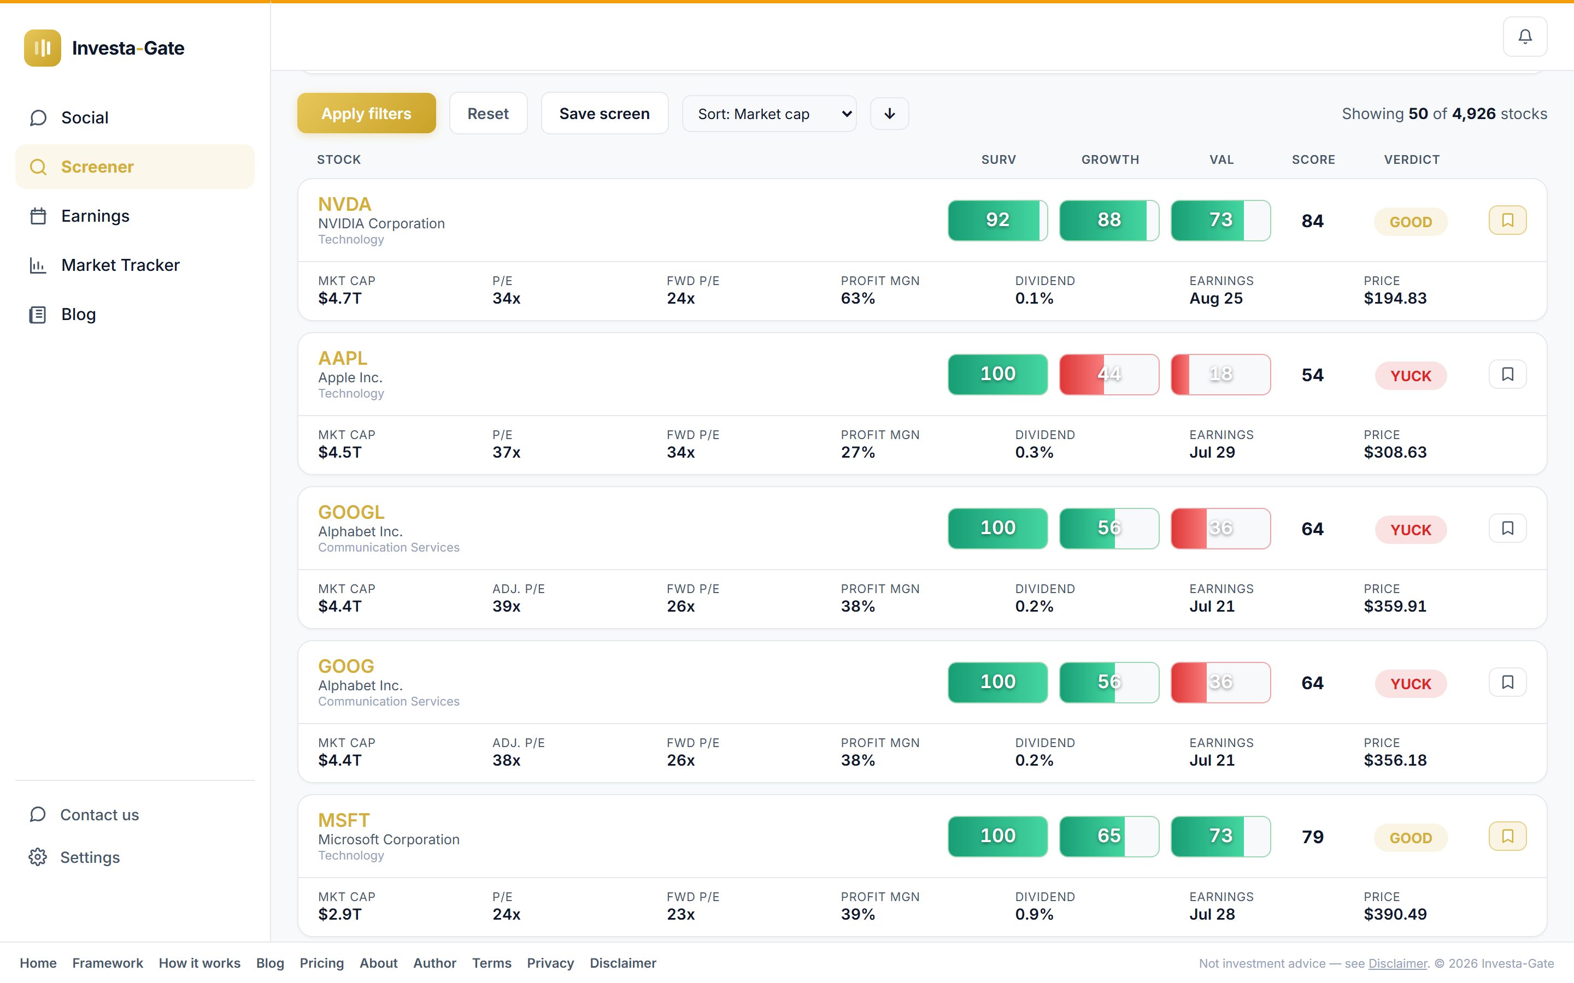Click the Disclaimer link in copyright notice
The image size is (1574, 983).
click(1397, 963)
